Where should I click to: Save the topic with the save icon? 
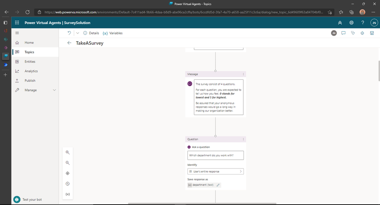point(372,33)
